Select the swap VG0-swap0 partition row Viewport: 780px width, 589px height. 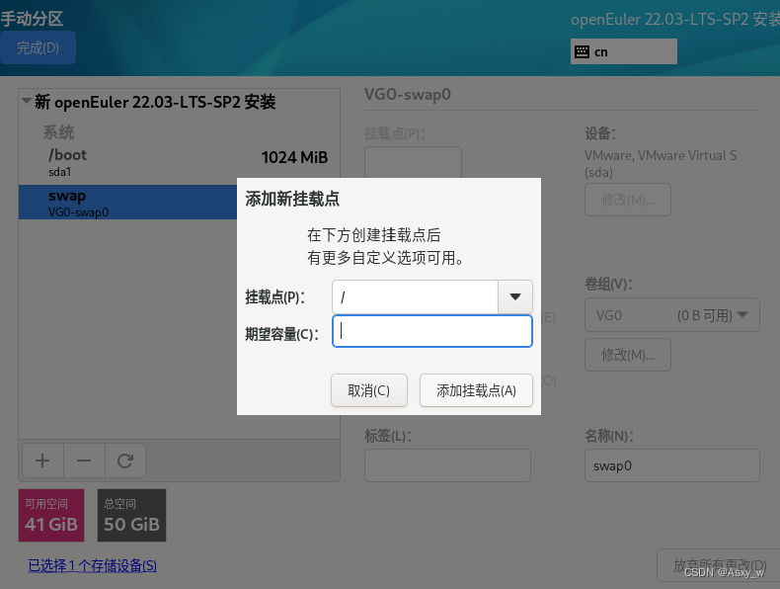(x=127, y=203)
